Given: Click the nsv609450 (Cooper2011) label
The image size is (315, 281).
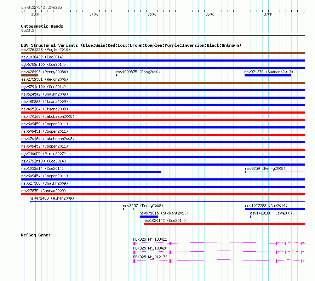Looking at the screenshot, I should 45,124.
